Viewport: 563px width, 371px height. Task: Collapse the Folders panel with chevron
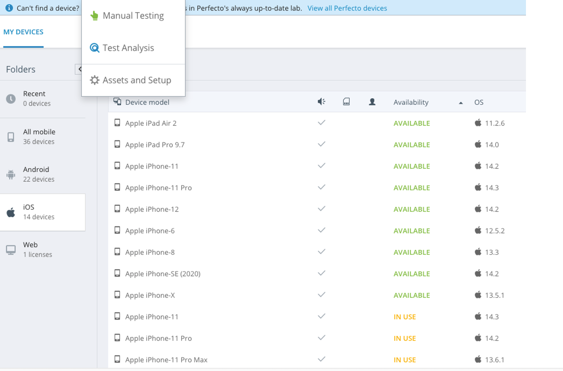(79, 69)
